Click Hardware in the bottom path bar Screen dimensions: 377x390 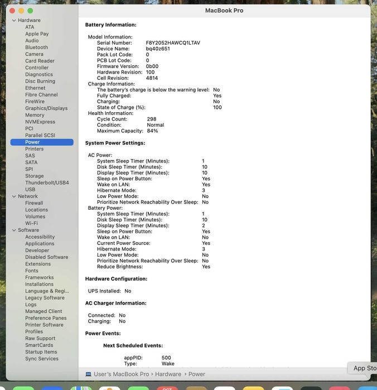[168, 374]
